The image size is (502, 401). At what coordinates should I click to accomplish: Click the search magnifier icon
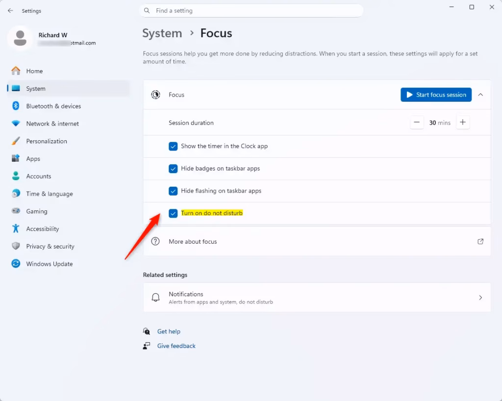click(x=147, y=11)
